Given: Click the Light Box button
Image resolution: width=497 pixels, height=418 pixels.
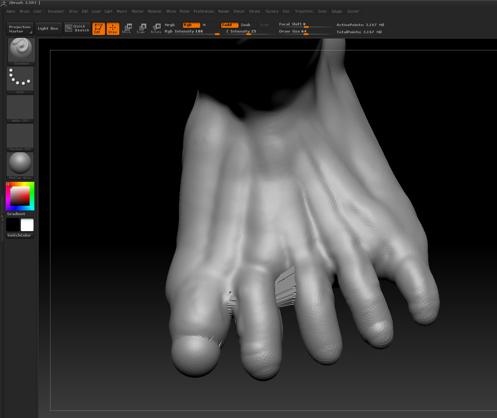Looking at the screenshot, I should [x=48, y=29].
